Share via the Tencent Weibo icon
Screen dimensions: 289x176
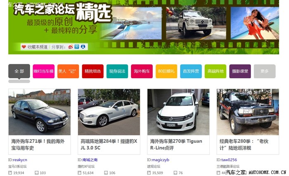coord(77,47)
